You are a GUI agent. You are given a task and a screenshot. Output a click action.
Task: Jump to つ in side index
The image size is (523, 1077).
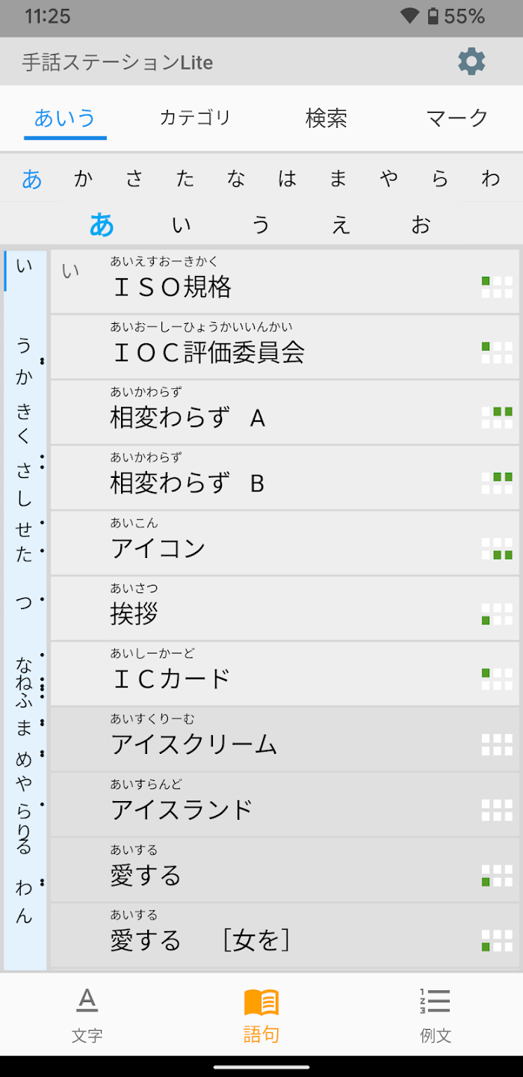(25, 602)
